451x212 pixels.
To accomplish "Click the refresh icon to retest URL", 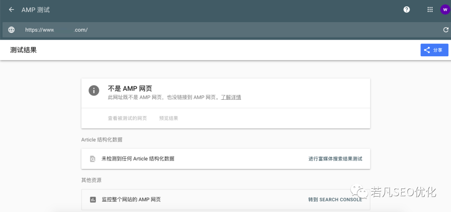I will pyautogui.click(x=446, y=30).
